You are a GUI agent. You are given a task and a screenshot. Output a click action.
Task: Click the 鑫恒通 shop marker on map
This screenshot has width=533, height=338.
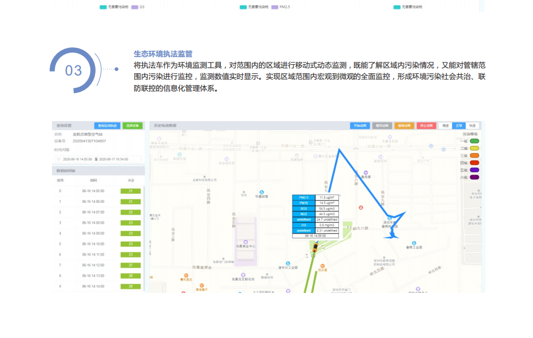click(366, 173)
